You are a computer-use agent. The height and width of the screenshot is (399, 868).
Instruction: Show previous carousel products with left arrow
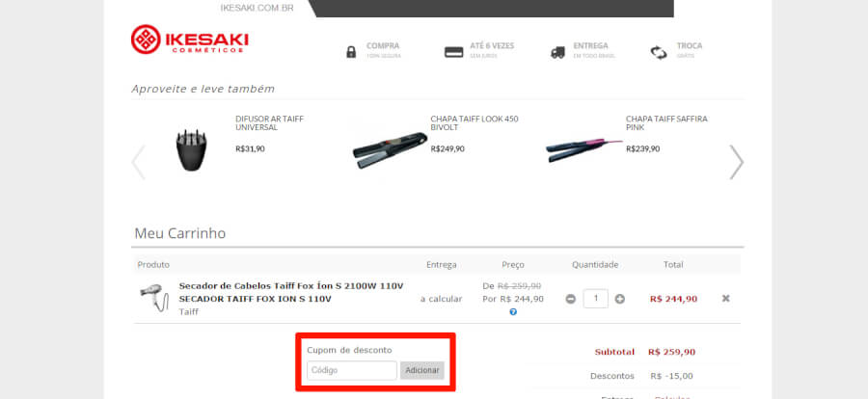(x=138, y=162)
